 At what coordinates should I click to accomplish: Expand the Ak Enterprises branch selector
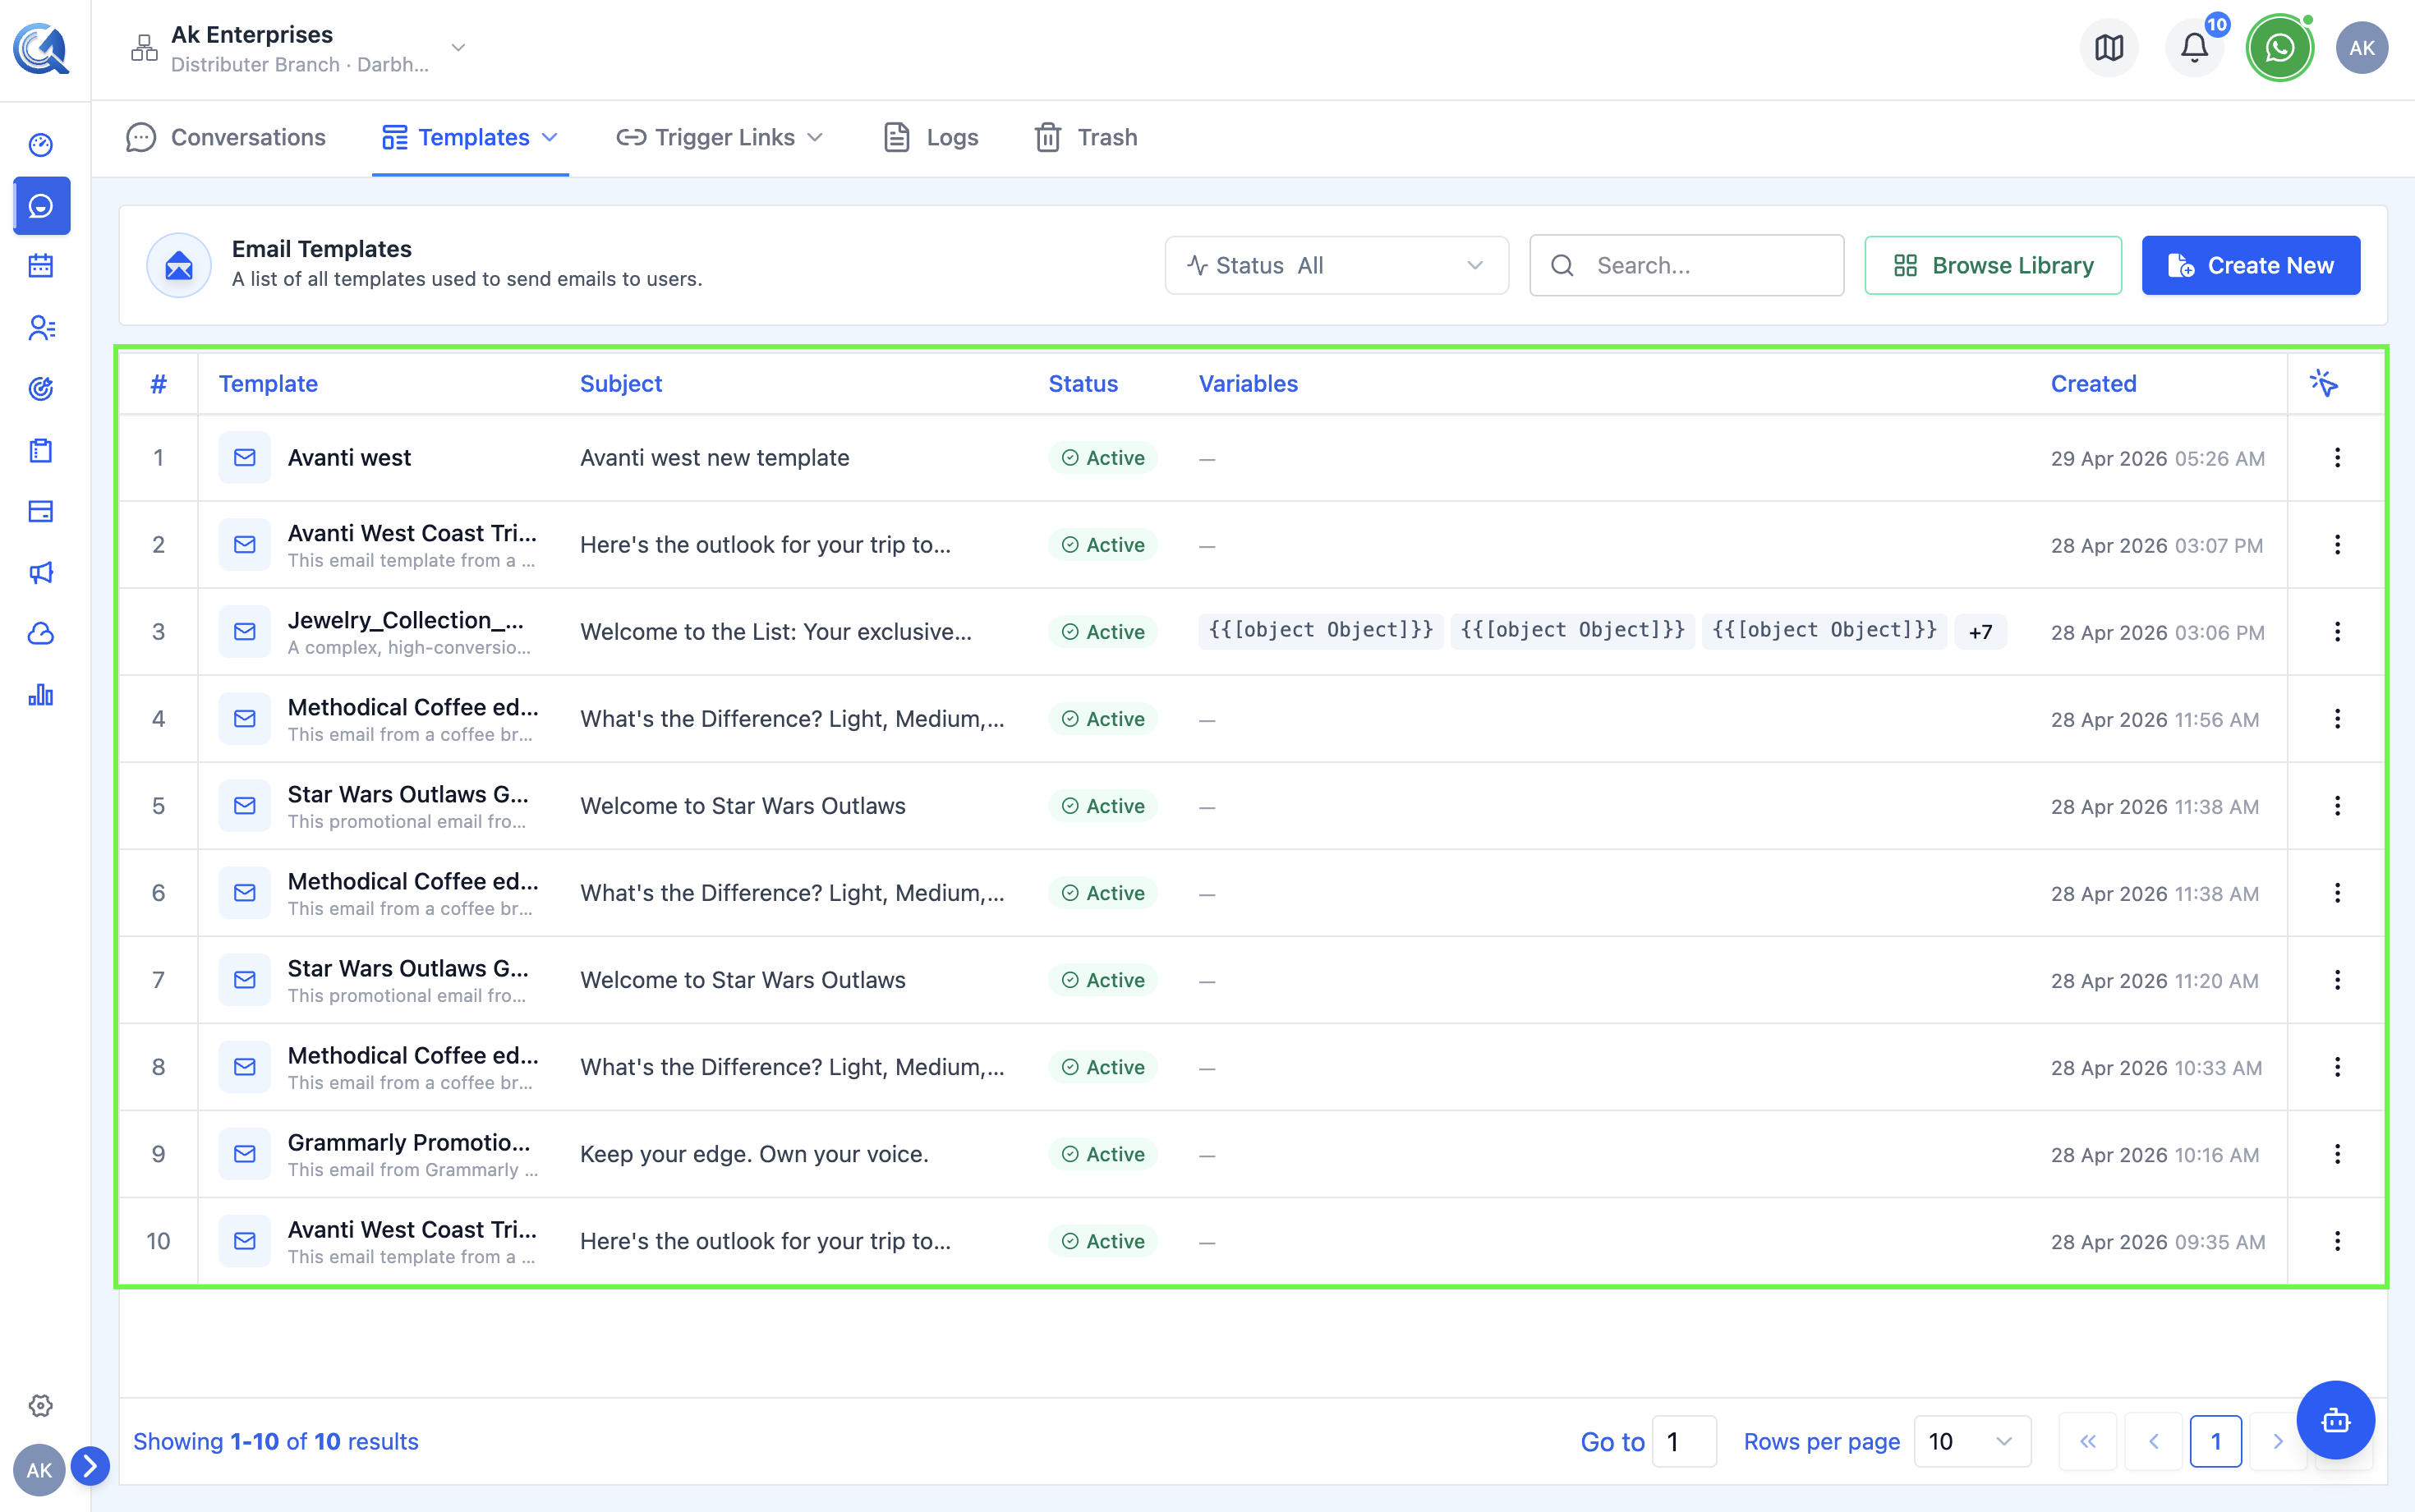tap(458, 48)
